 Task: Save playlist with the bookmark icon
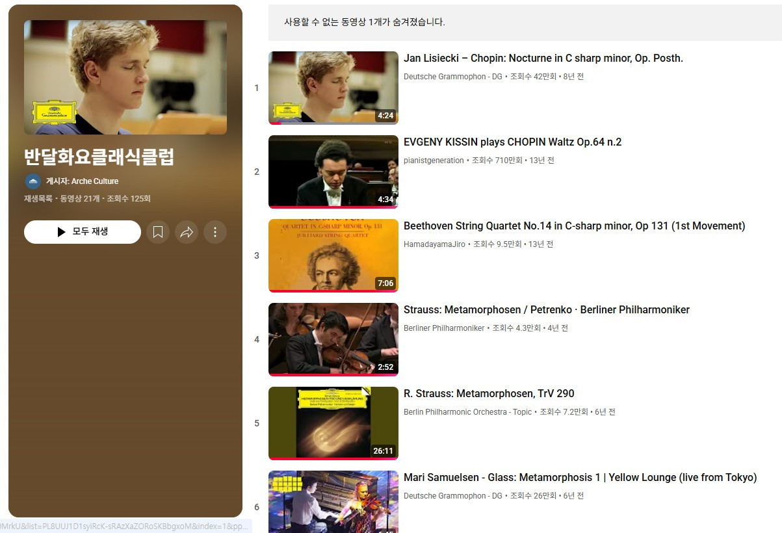(x=158, y=232)
